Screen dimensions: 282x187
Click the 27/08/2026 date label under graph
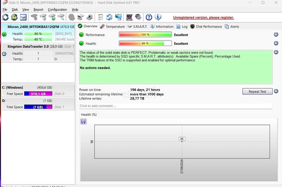click(182, 166)
